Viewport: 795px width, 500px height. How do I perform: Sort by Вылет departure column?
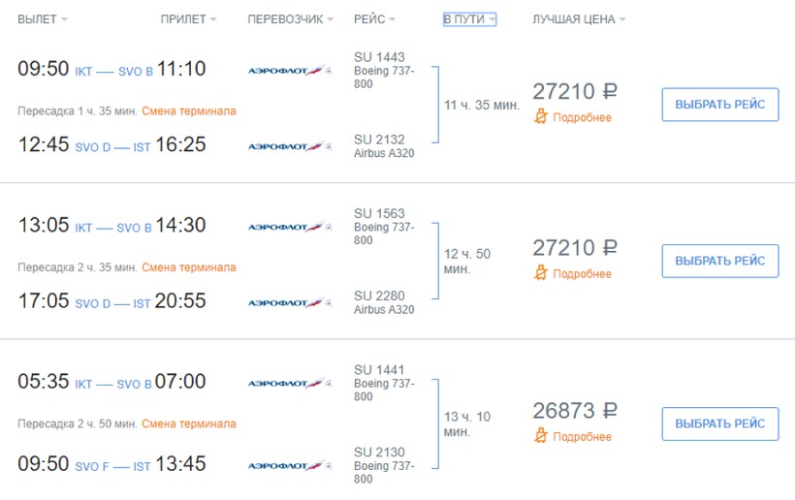(x=43, y=19)
